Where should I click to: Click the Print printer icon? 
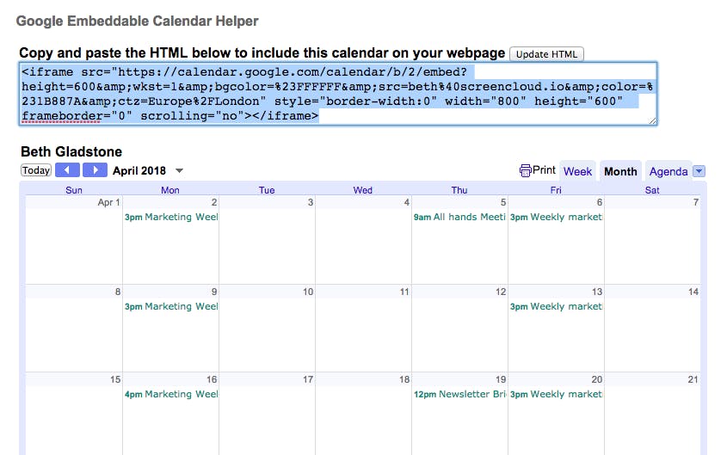coord(526,170)
